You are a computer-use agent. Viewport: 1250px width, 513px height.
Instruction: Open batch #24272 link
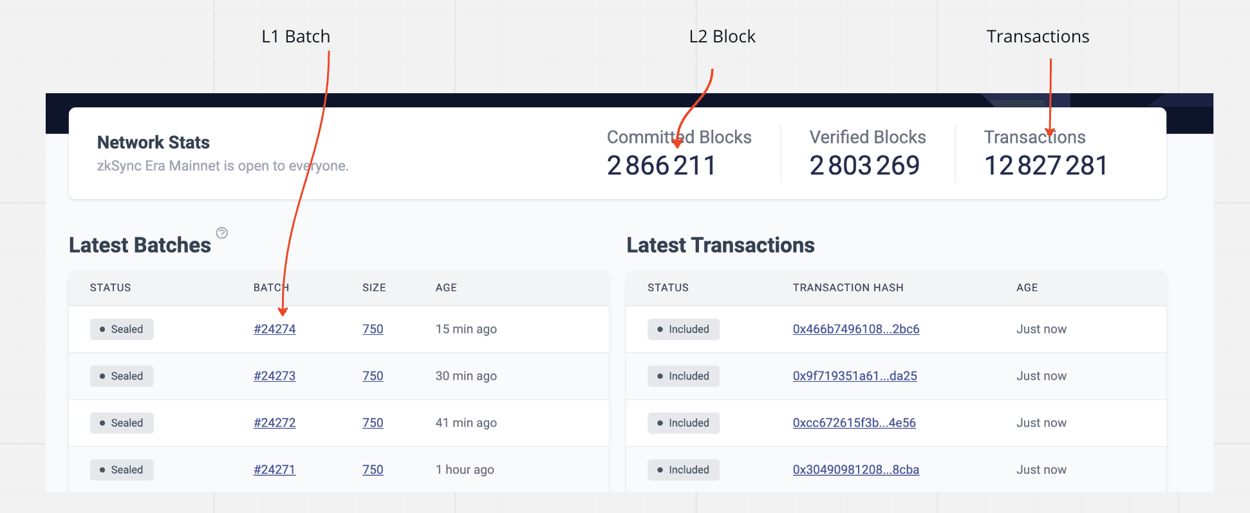point(274,423)
